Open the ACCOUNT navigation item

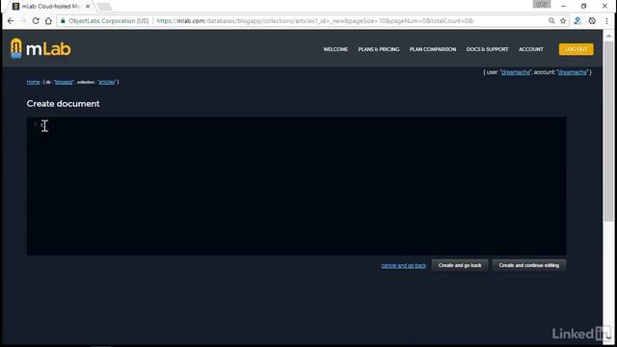[530, 49]
